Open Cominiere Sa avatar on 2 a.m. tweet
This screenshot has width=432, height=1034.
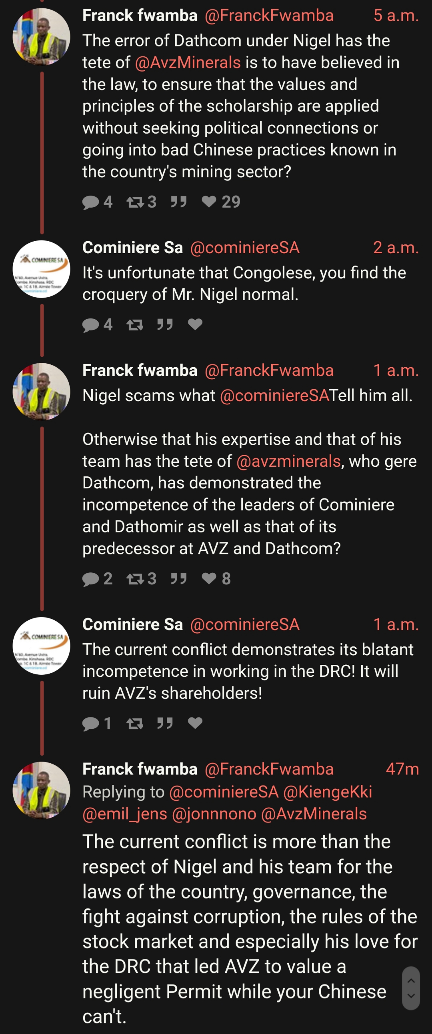click(41, 269)
